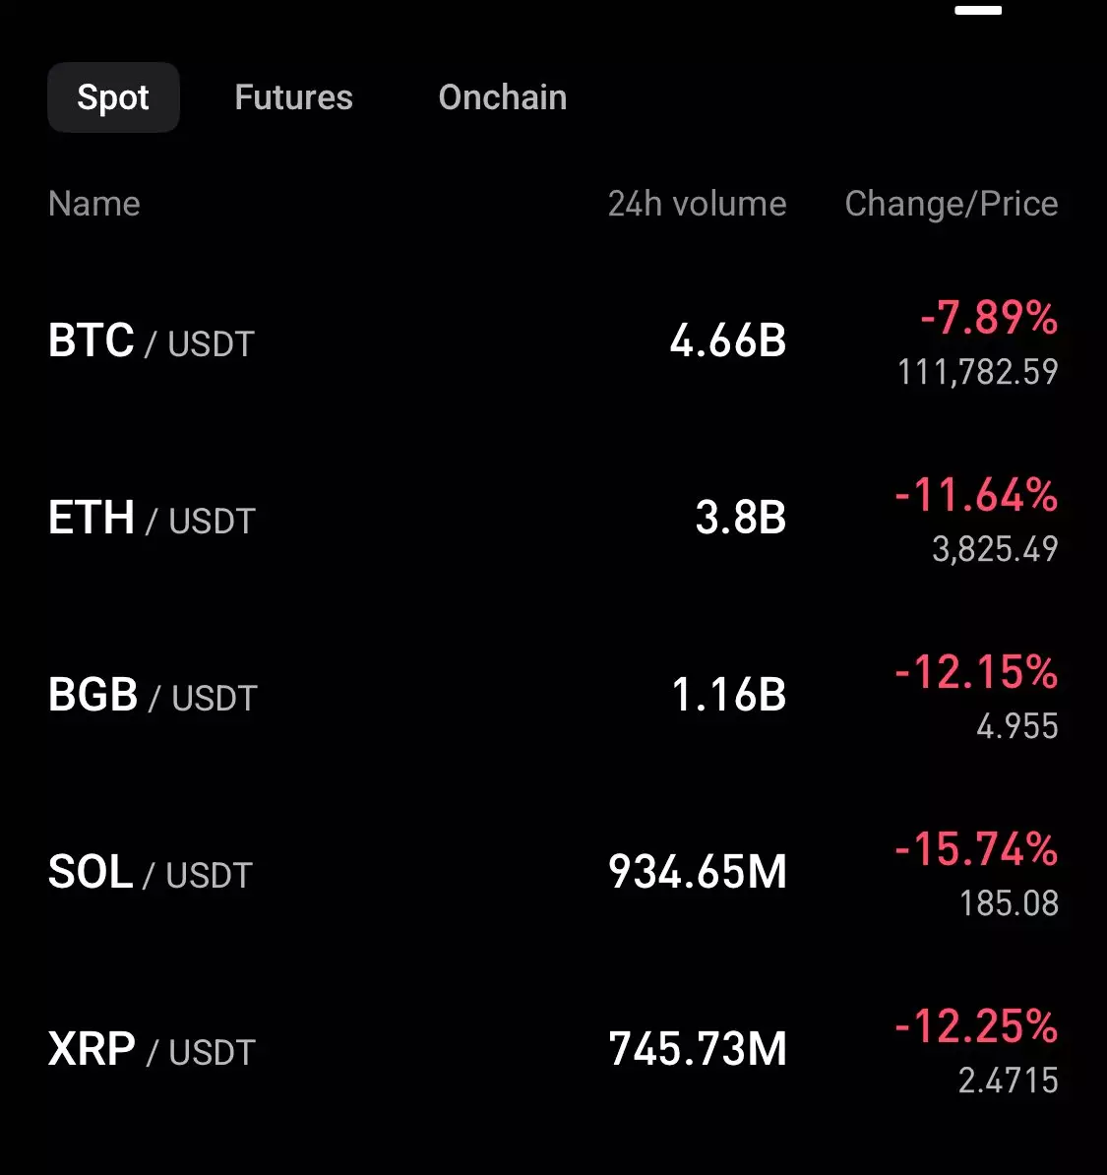Screen dimensions: 1107x1175
Task: Tap BGB change value -12.15%
Action: coord(976,672)
